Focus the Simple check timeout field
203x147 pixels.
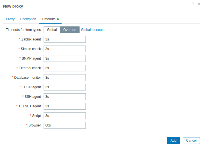(x=64, y=49)
